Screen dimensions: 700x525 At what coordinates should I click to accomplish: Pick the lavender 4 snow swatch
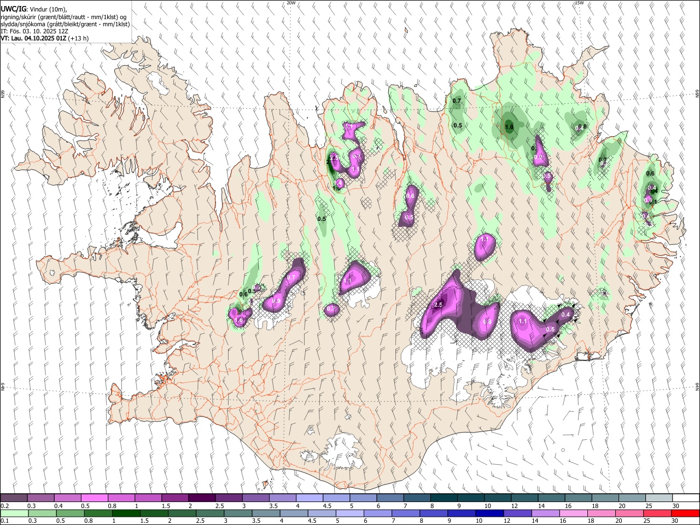point(309,498)
